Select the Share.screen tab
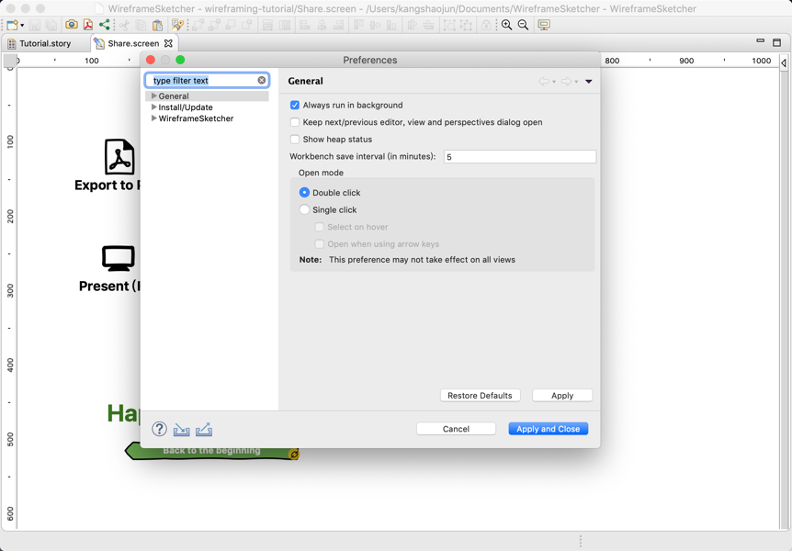 click(x=133, y=43)
